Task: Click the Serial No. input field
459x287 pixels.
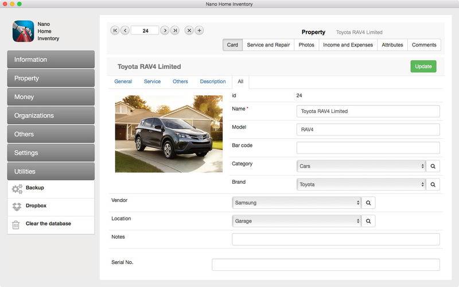Action: point(326,265)
